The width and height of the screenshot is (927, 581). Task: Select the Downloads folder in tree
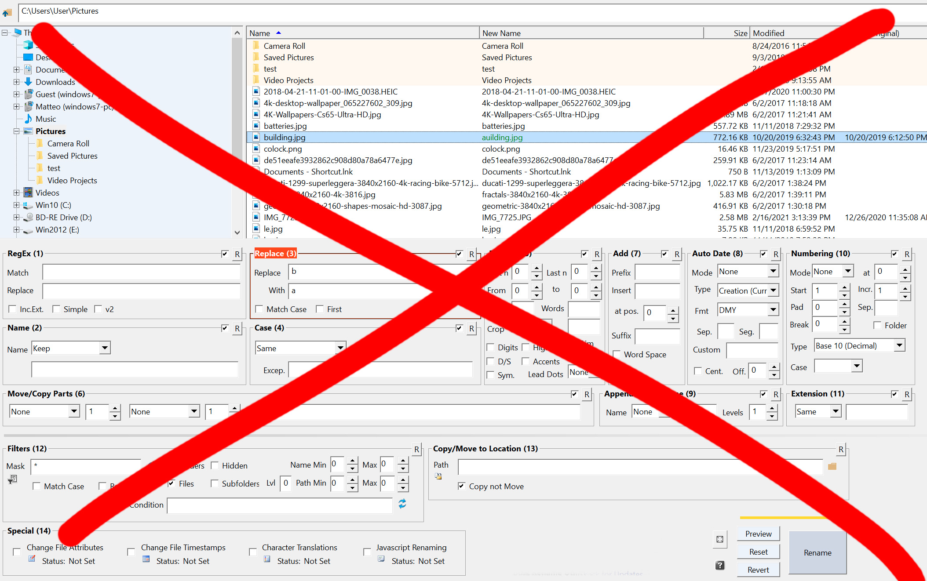tap(55, 82)
